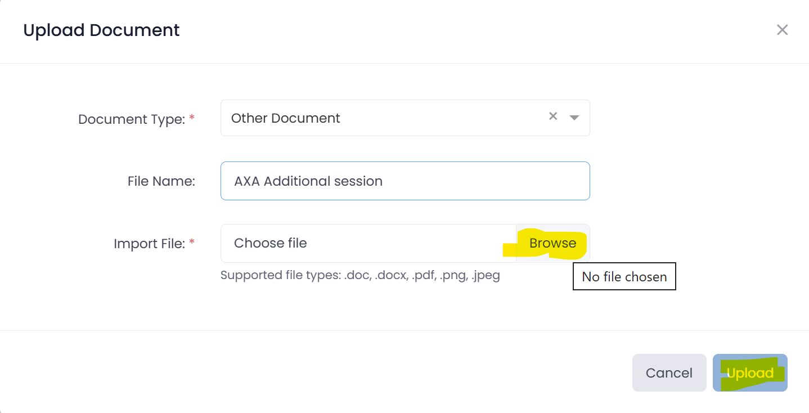809x413 pixels.
Task: Browse for a file to import
Action: tap(553, 243)
